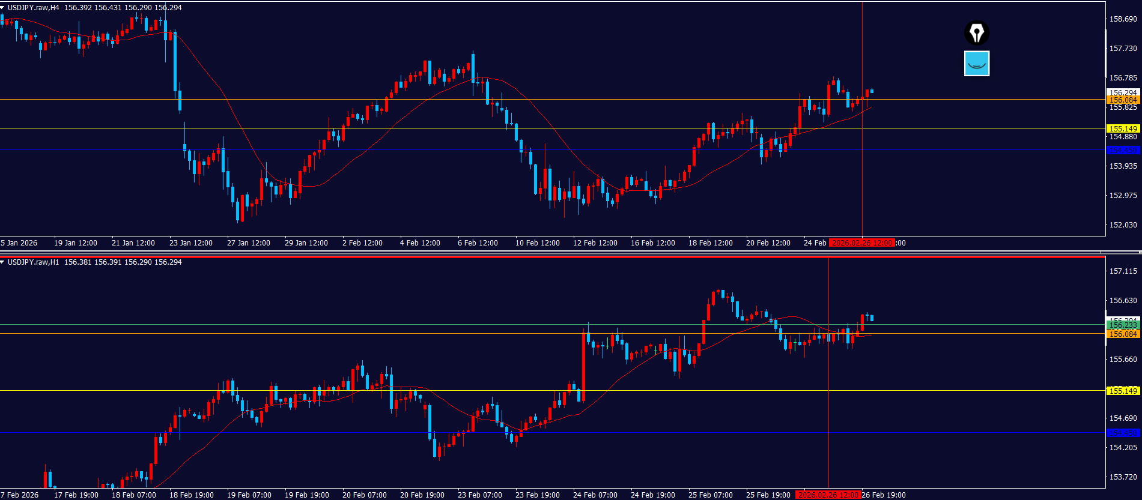This screenshot has height=500, width=1142.
Task: Click the USDJPY.raw,H4 chart title text
Action: (33, 8)
